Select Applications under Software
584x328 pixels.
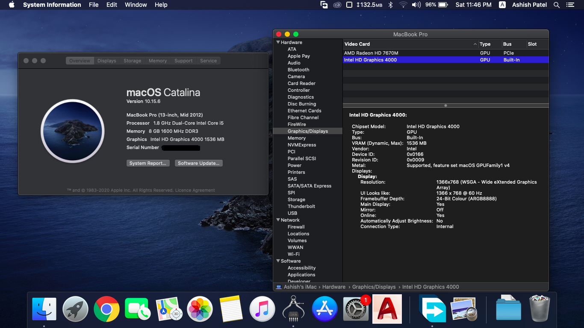click(x=301, y=275)
